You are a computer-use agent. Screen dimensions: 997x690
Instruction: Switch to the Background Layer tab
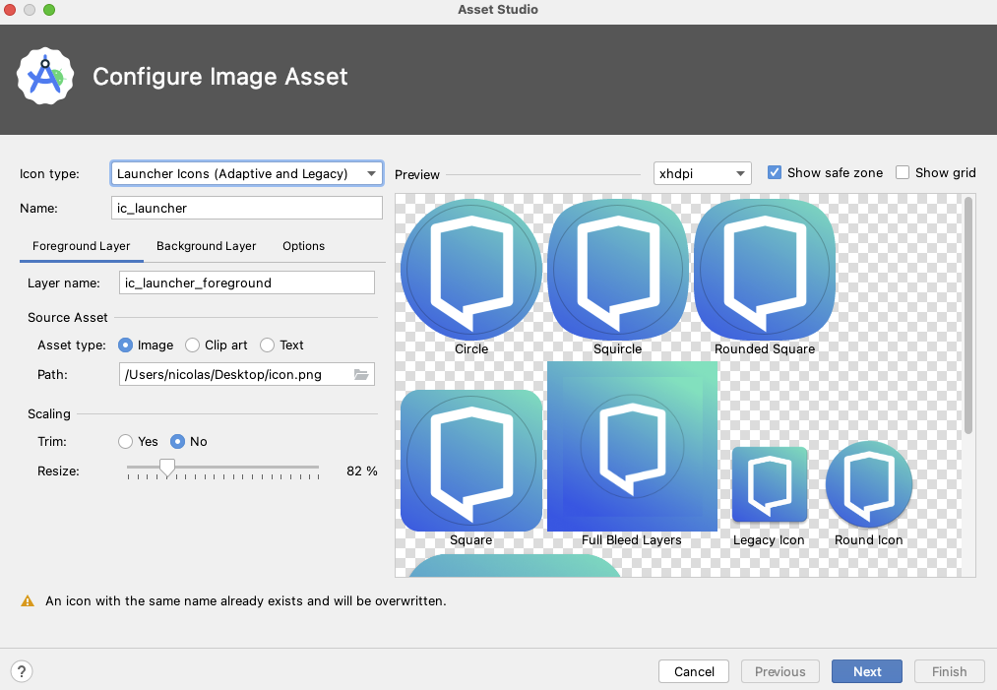click(x=206, y=246)
